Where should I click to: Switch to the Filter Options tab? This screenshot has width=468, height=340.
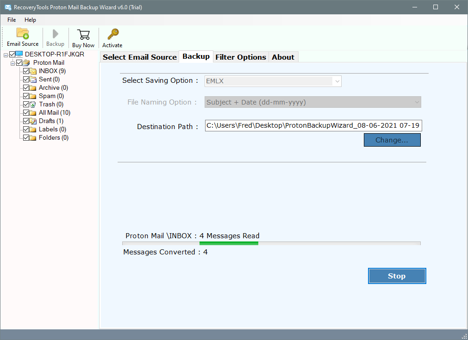click(x=241, y=57)
